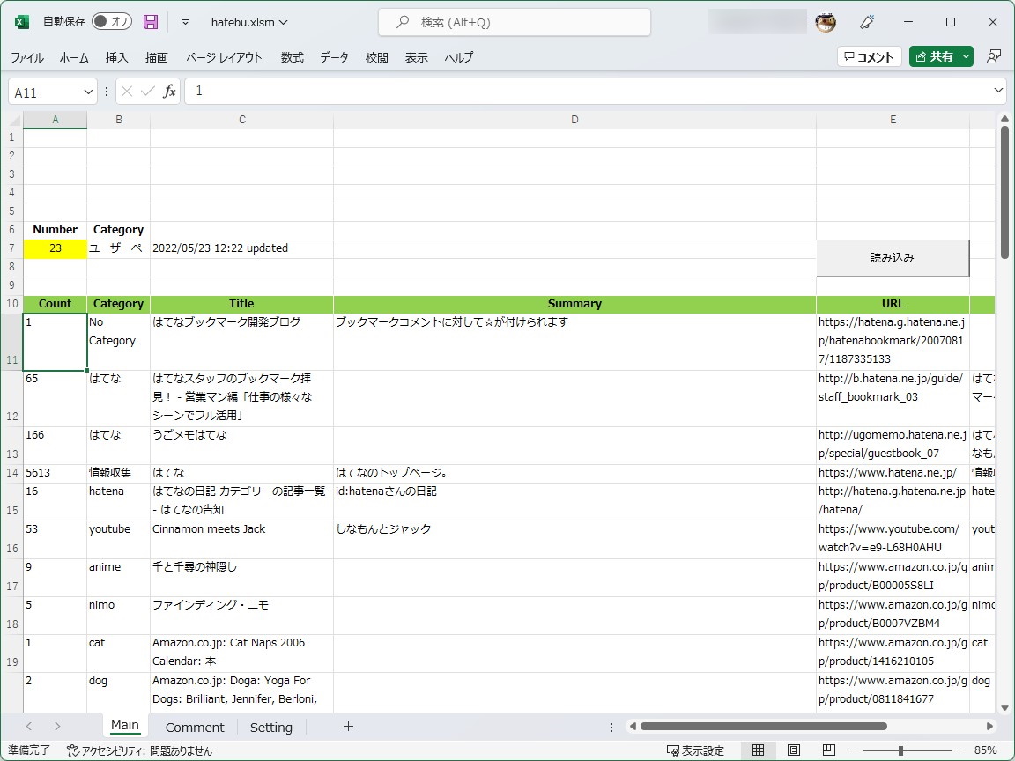Viewport: 1015px width, 761px height.
Task: Select the green Title header cell
Action: tap(241, 304)
